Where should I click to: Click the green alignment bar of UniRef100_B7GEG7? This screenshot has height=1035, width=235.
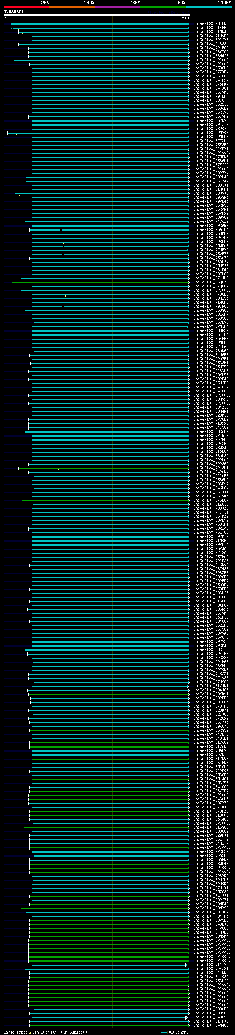pyautogui.click(x=106, y=500)
